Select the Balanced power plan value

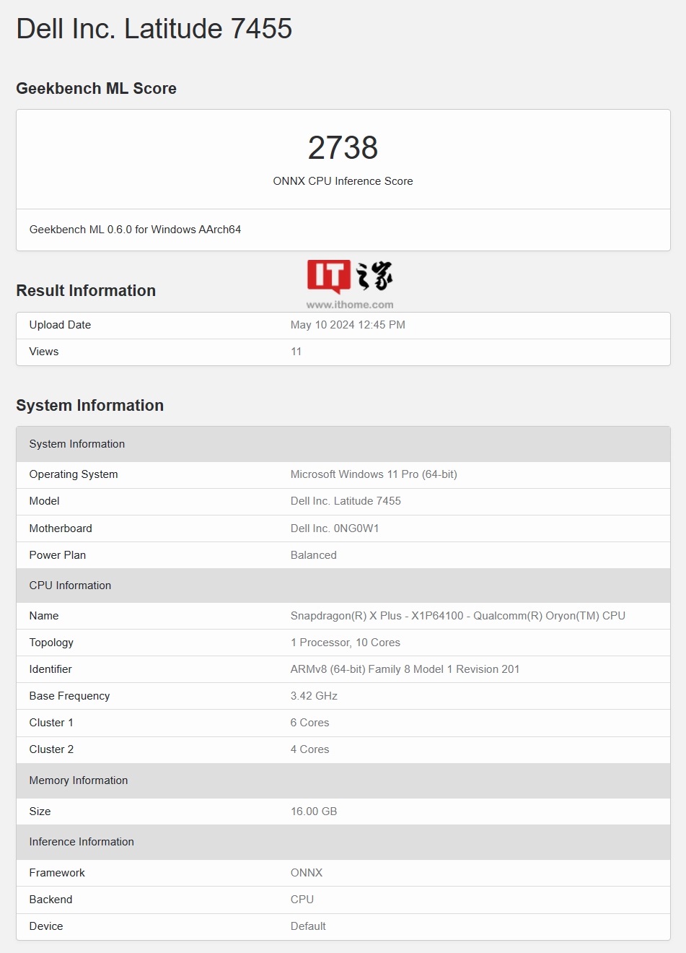tap(314, 555)
